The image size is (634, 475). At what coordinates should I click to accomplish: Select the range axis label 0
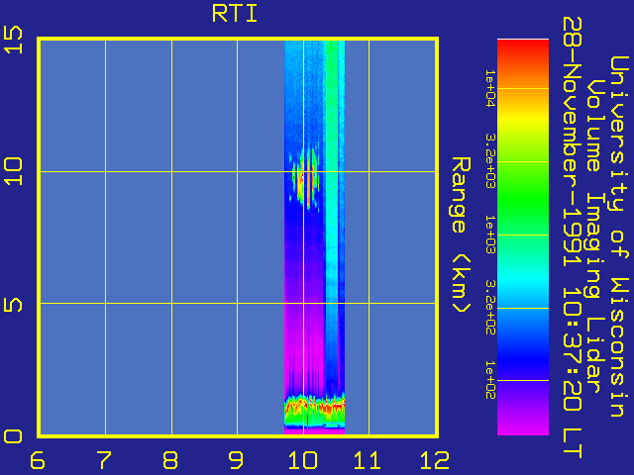pos(13,436)
